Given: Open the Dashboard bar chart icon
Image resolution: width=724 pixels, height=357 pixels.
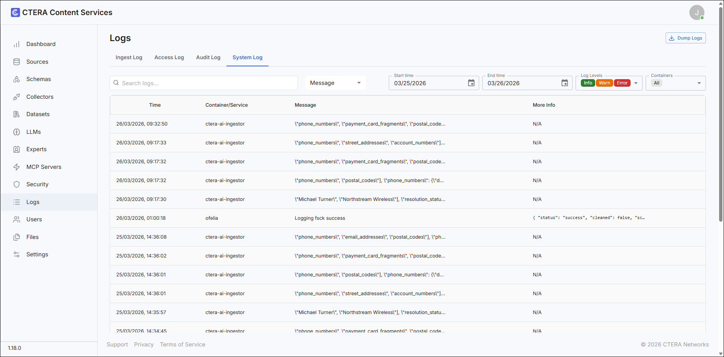Looking at the screenshot, I should [17, 44].
